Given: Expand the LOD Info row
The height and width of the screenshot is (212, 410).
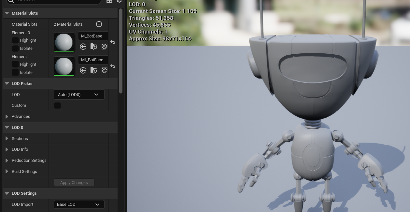Looking at the screenshot, I should pyautogui.click(x=7, y=149).
